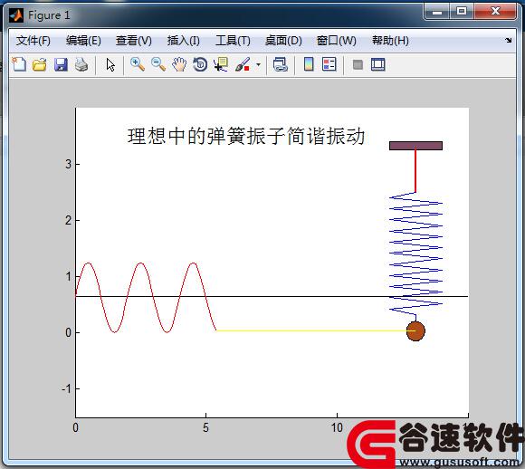525x469 pixels.
Task: Minimize the Figure 1 window
Action: pos(436,12)
